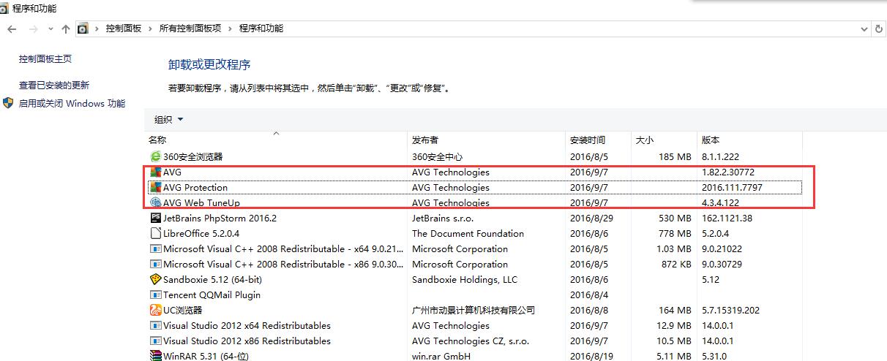Expand the chevron after 控制面板 in breadcrumb

[x=151, y=28]
